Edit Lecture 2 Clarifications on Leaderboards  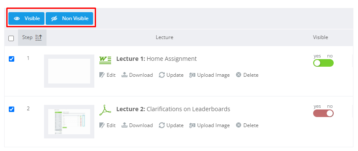[107, 125]
